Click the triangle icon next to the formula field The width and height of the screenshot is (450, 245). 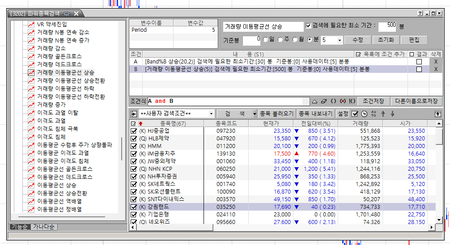314,101
